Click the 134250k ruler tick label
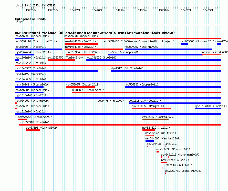 click(31, 11)
